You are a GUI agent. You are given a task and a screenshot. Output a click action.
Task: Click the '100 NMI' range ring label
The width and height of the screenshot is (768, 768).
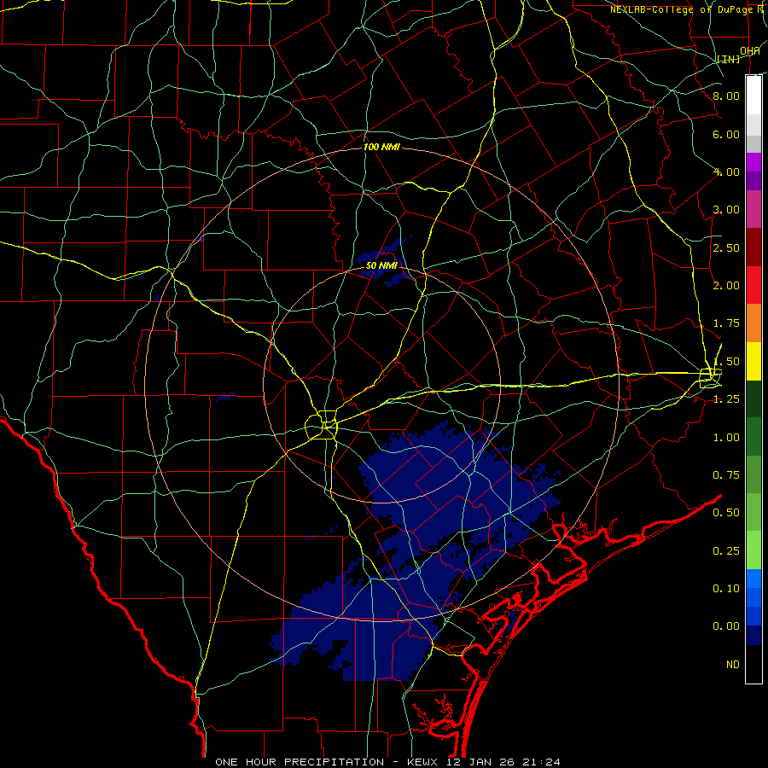tap(381, 147)
